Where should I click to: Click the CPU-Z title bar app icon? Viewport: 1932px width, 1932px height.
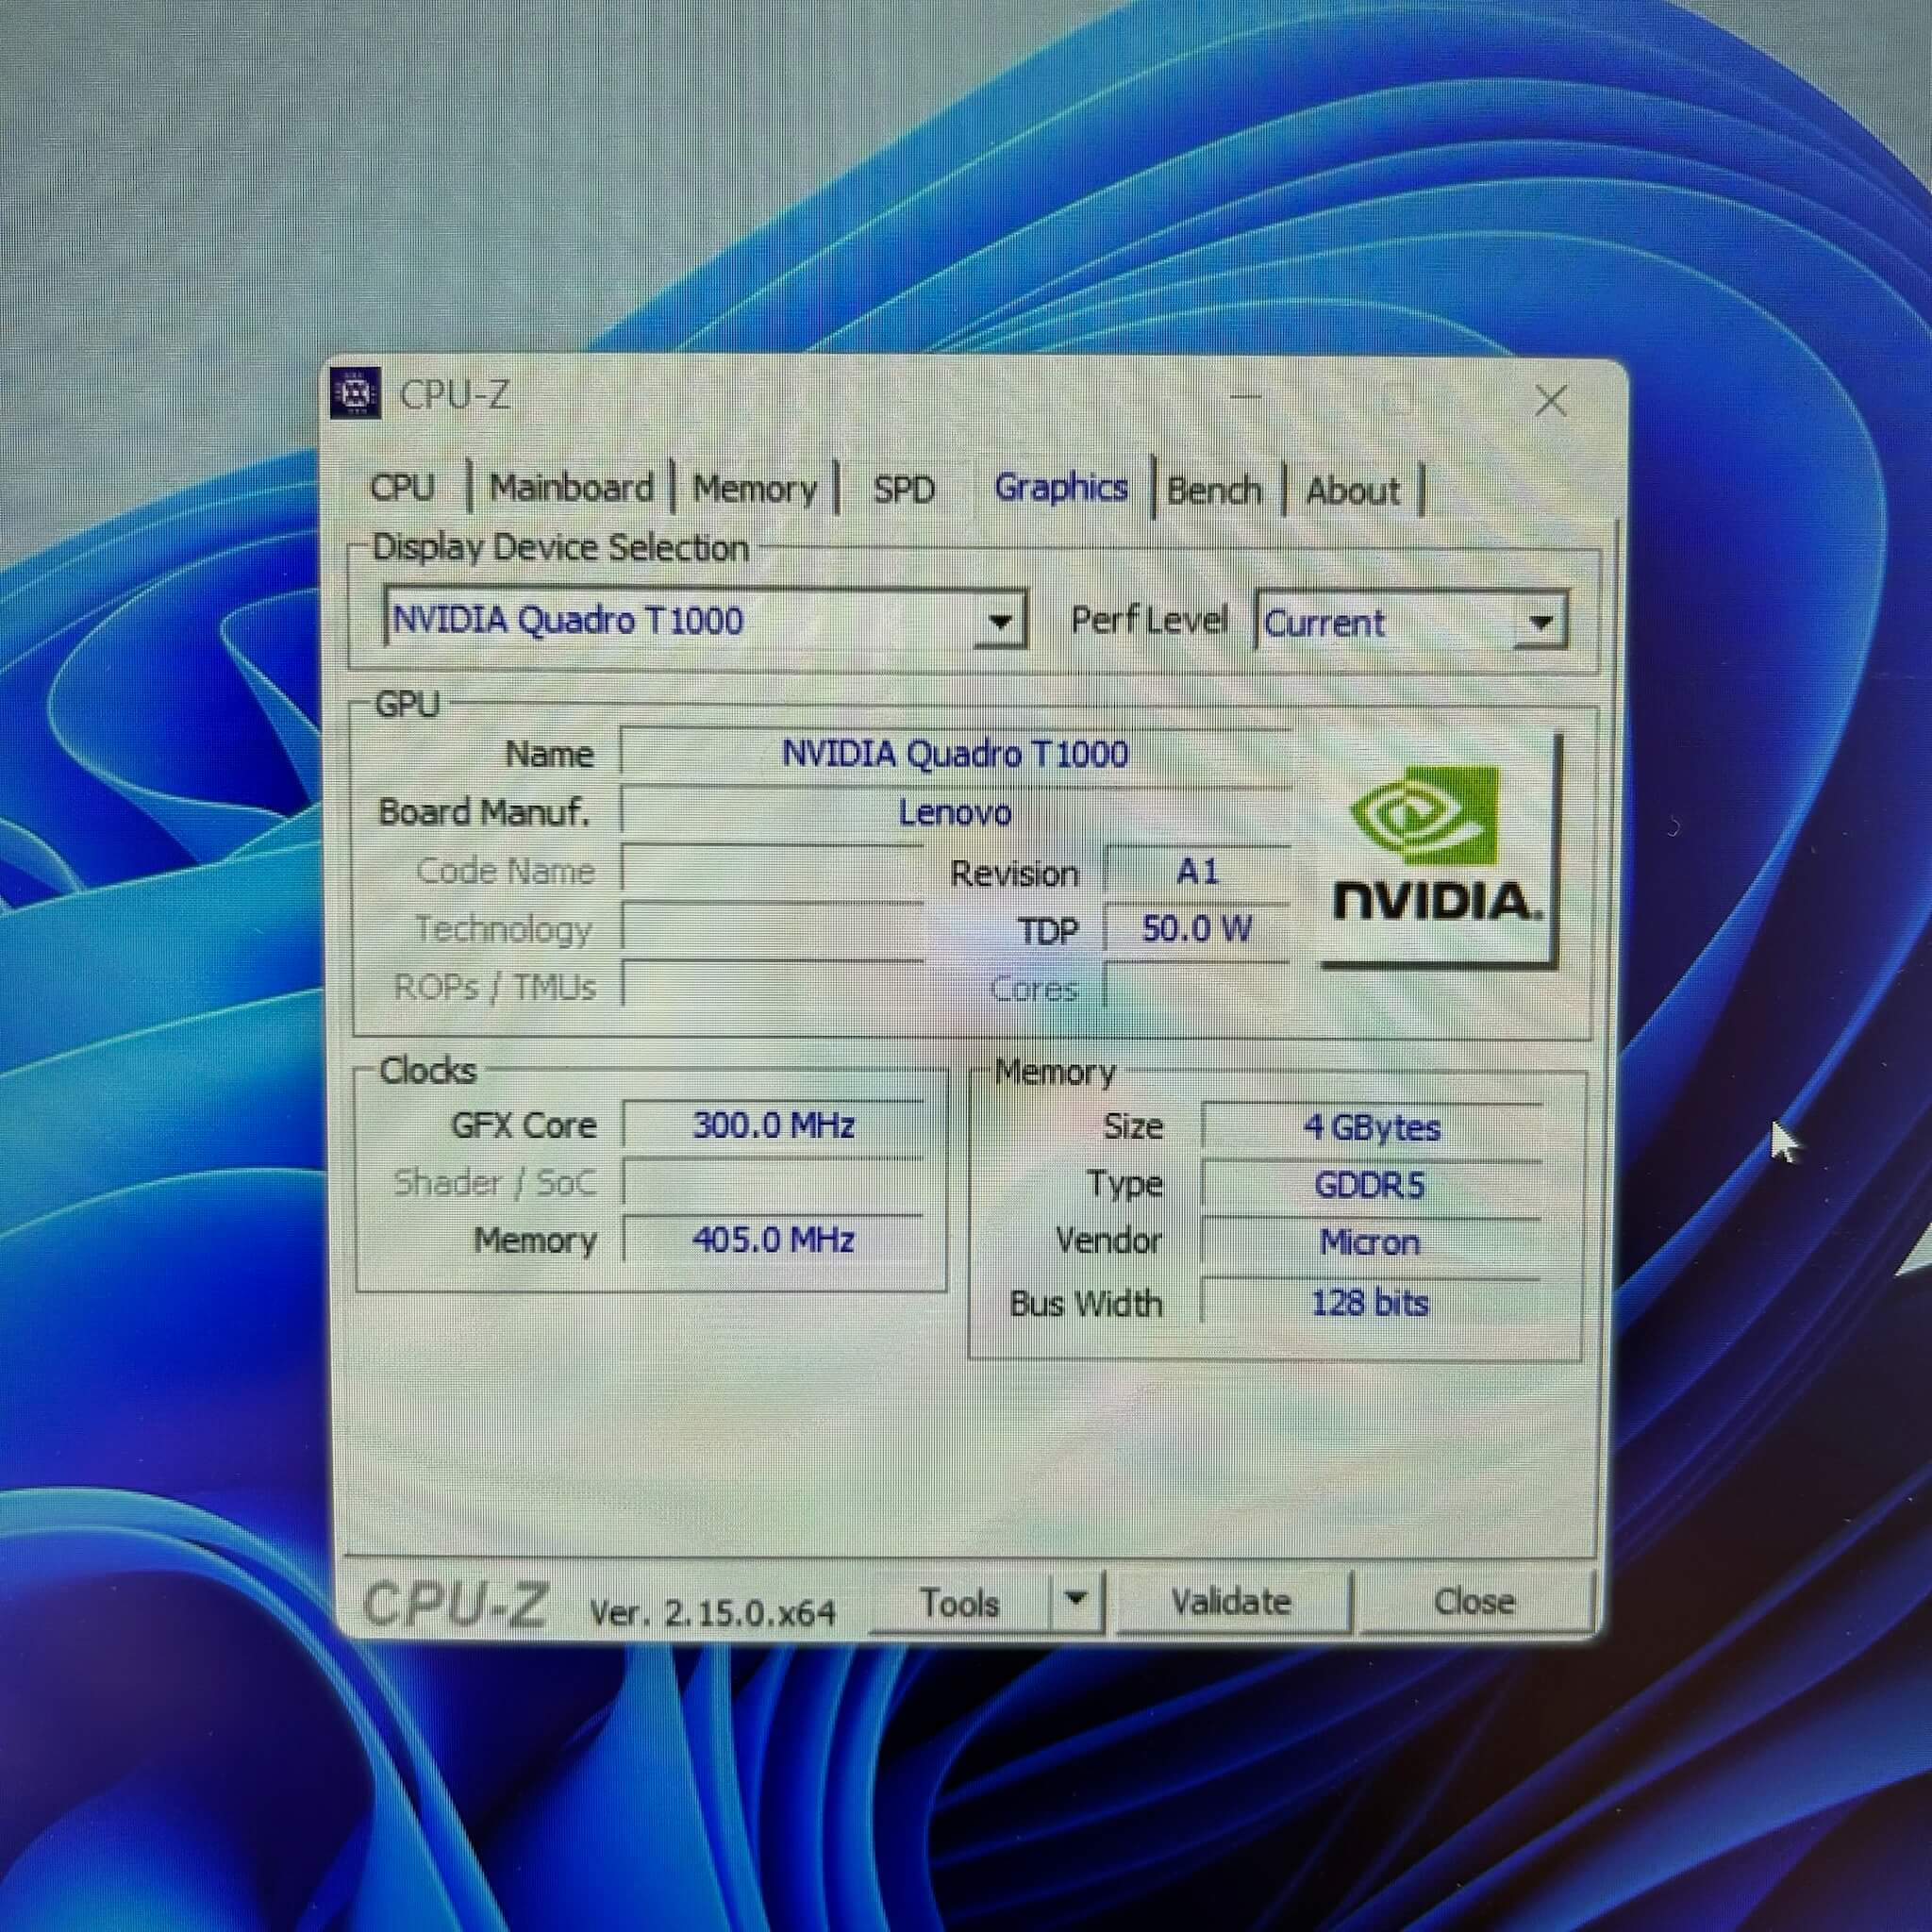pyautogui.click(x=355, y=393)
